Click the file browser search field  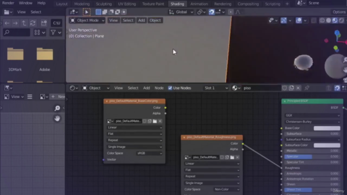coord(17,32)
